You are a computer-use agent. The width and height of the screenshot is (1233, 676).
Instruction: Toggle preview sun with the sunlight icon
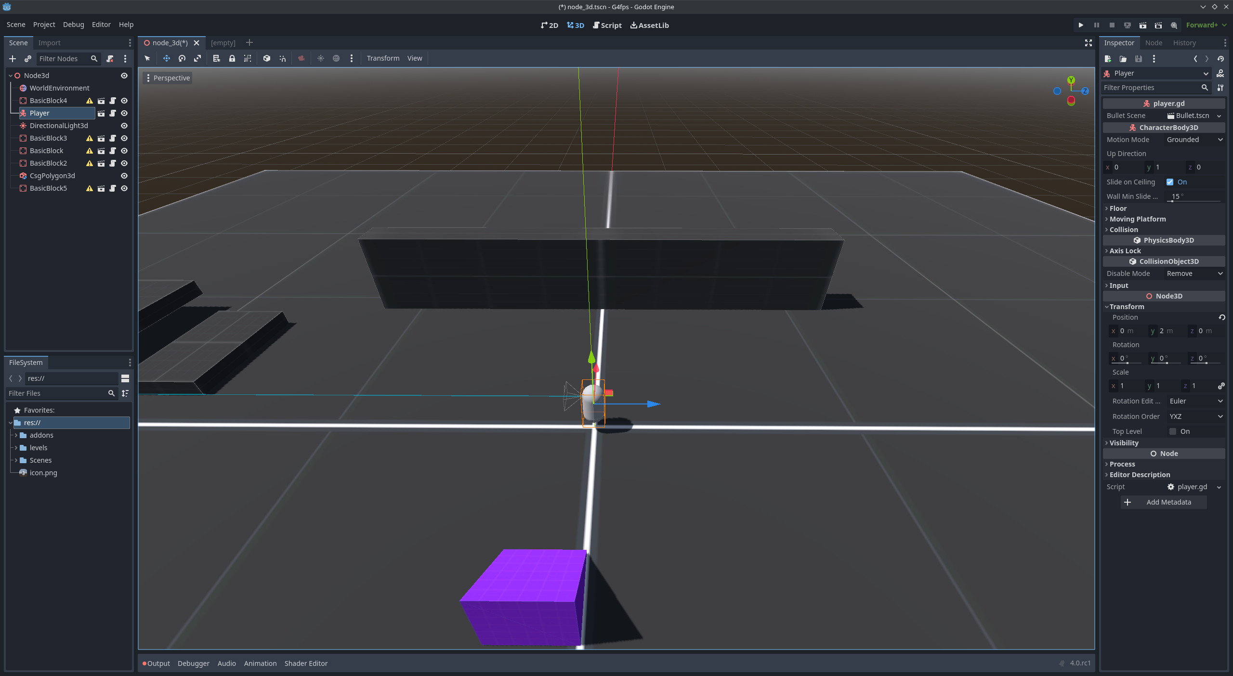[321, 58]
